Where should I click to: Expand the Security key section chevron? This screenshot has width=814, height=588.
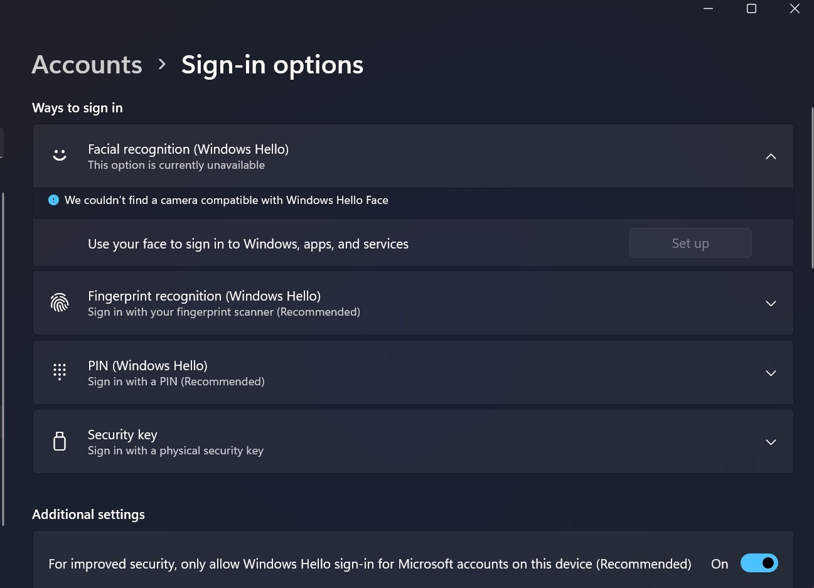[771, 442]
